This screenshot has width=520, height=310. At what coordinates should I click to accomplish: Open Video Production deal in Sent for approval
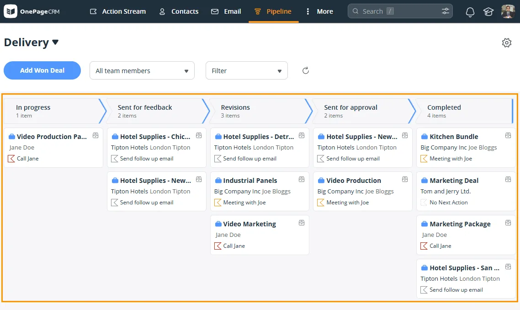pyautogui.click(x=354, y=181)
